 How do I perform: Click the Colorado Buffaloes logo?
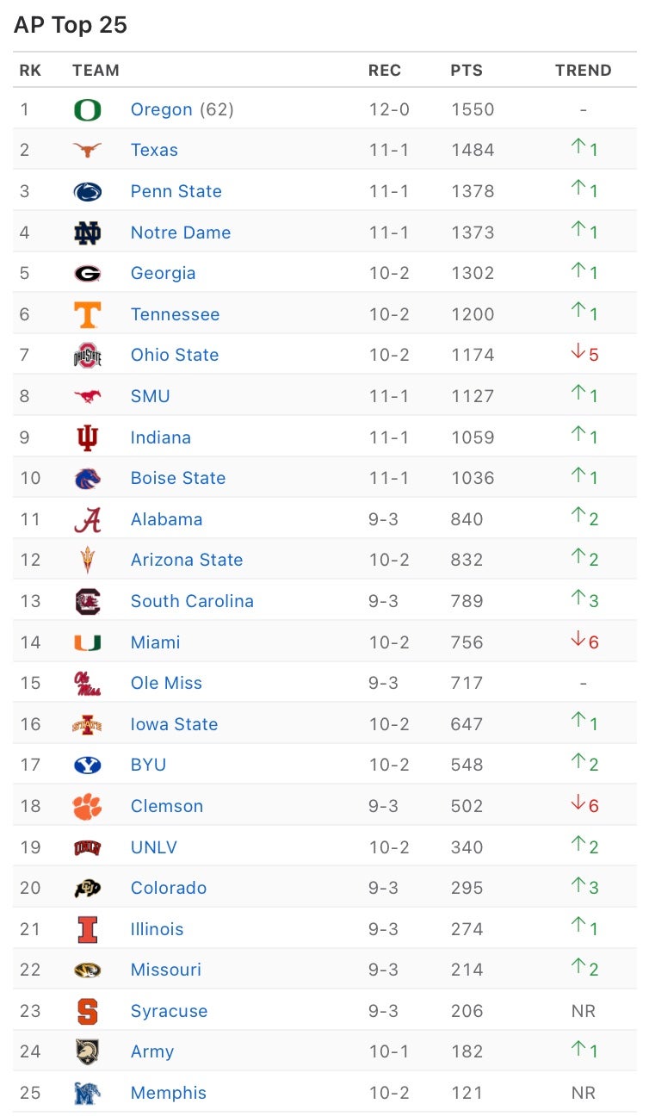click(87, 888)
